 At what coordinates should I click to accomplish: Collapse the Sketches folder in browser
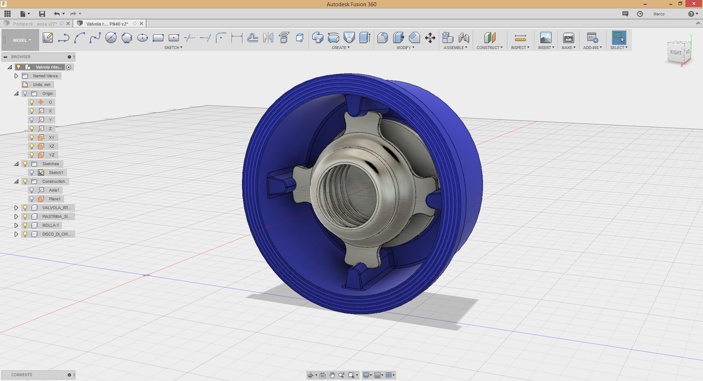16,164
